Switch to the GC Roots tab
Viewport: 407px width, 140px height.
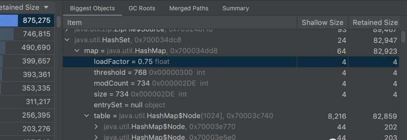point(142,8)
